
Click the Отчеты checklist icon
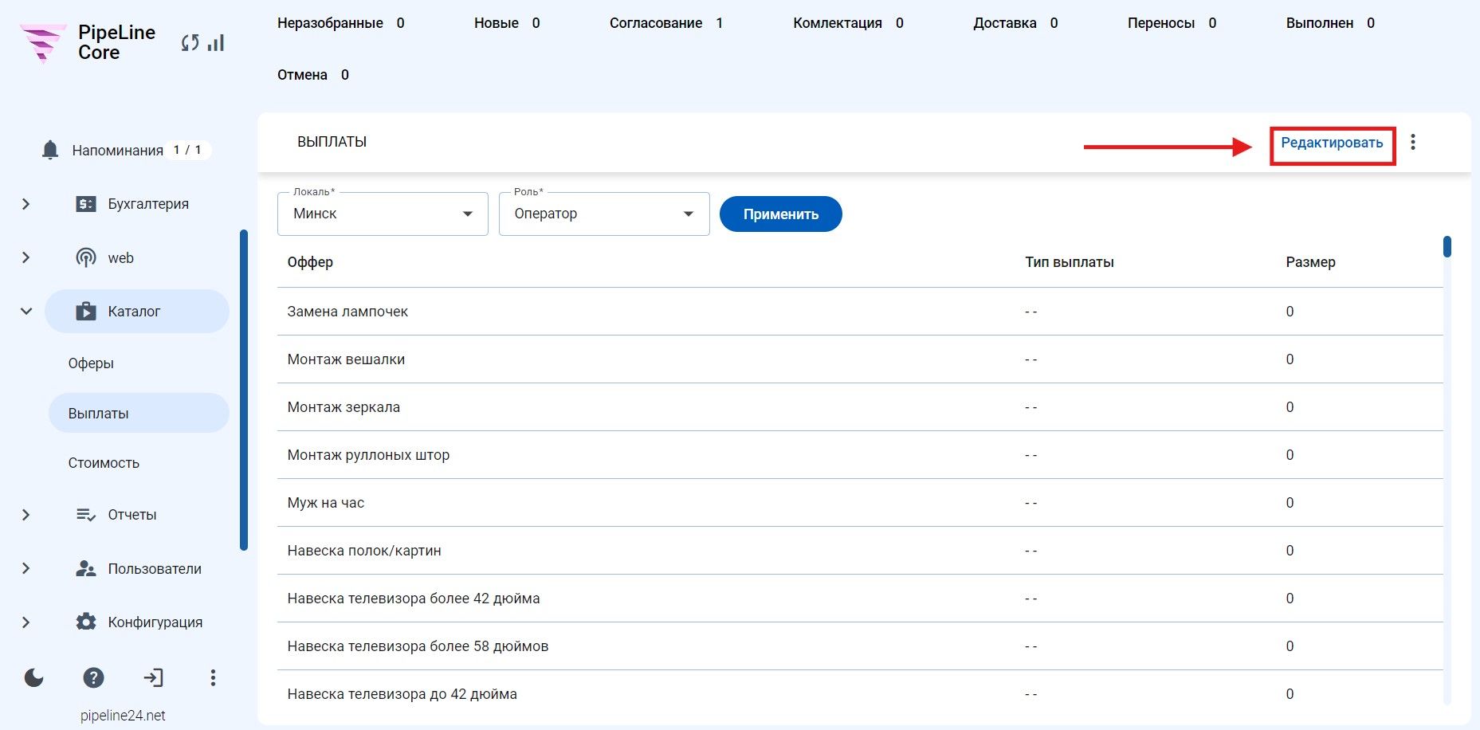coord(85,515)
